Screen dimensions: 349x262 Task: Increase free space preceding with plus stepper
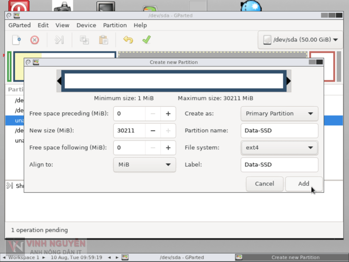point(168,114)
